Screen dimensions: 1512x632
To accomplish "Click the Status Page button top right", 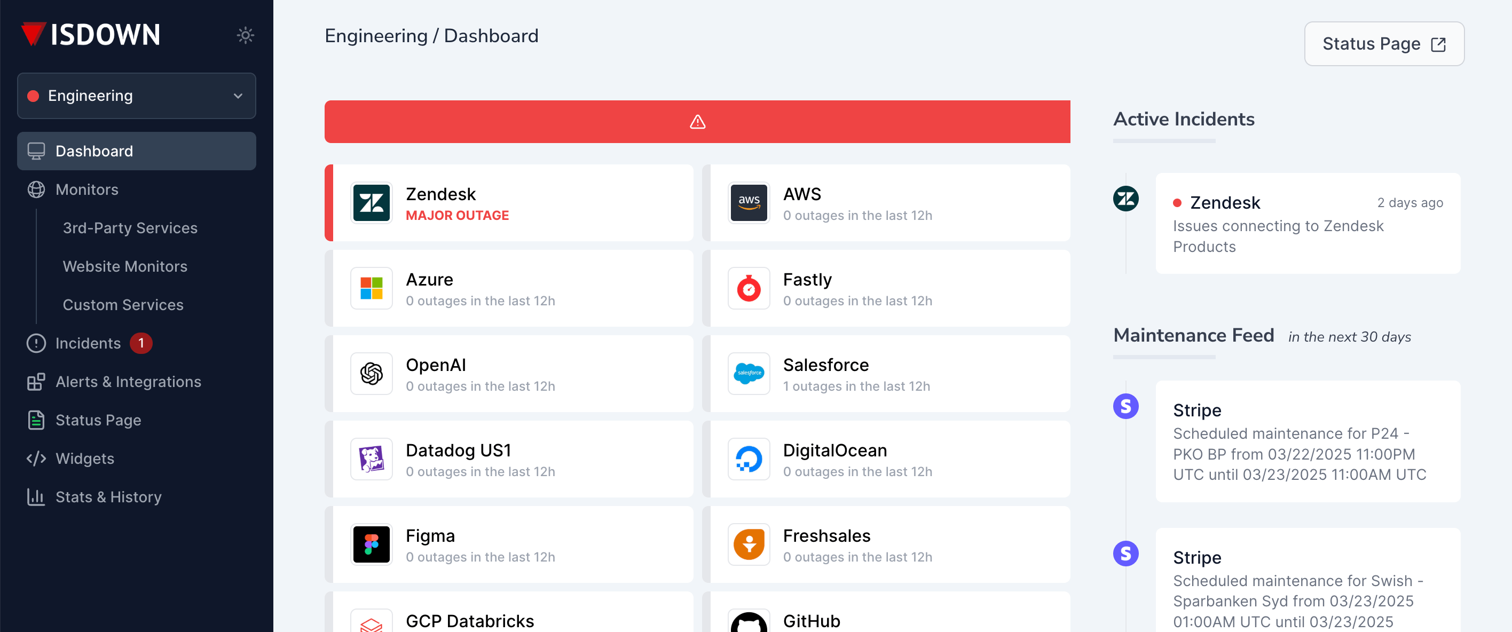I will tap(1383, 44).
